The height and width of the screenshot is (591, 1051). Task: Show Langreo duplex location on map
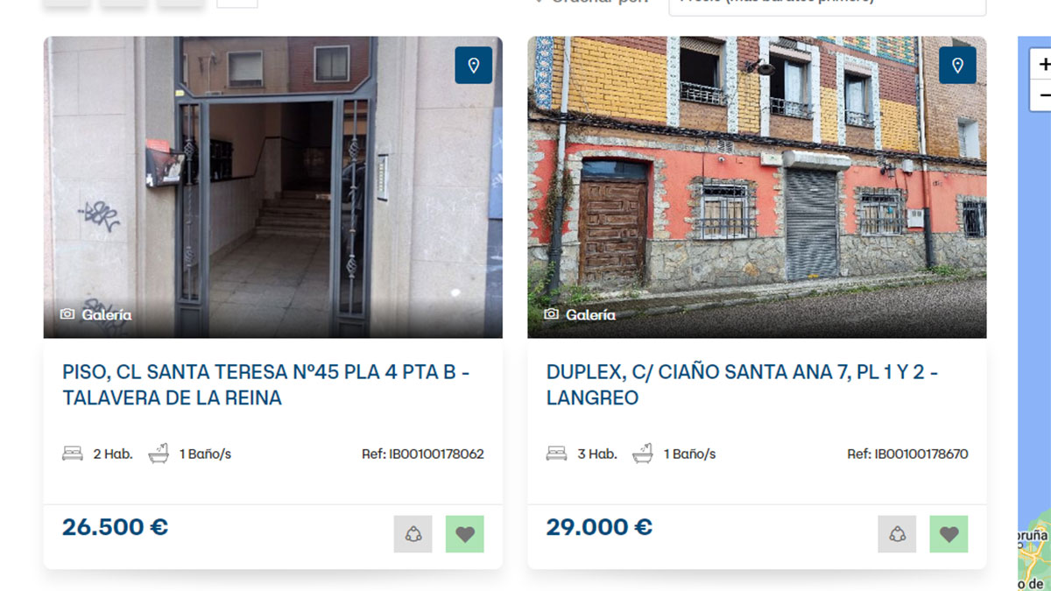[x=957, y=66]
